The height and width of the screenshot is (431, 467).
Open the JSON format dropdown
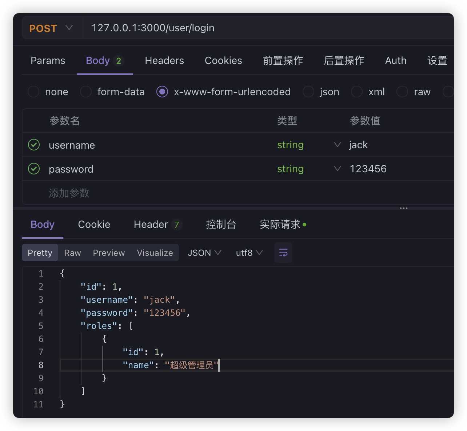click(x=204, y=253)
